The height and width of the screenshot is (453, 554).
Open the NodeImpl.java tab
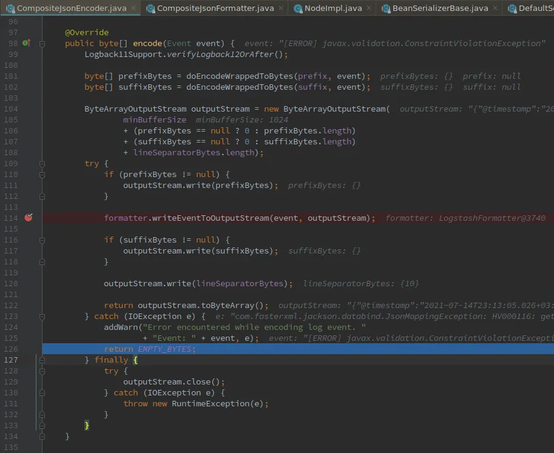(x=333, y=8)
